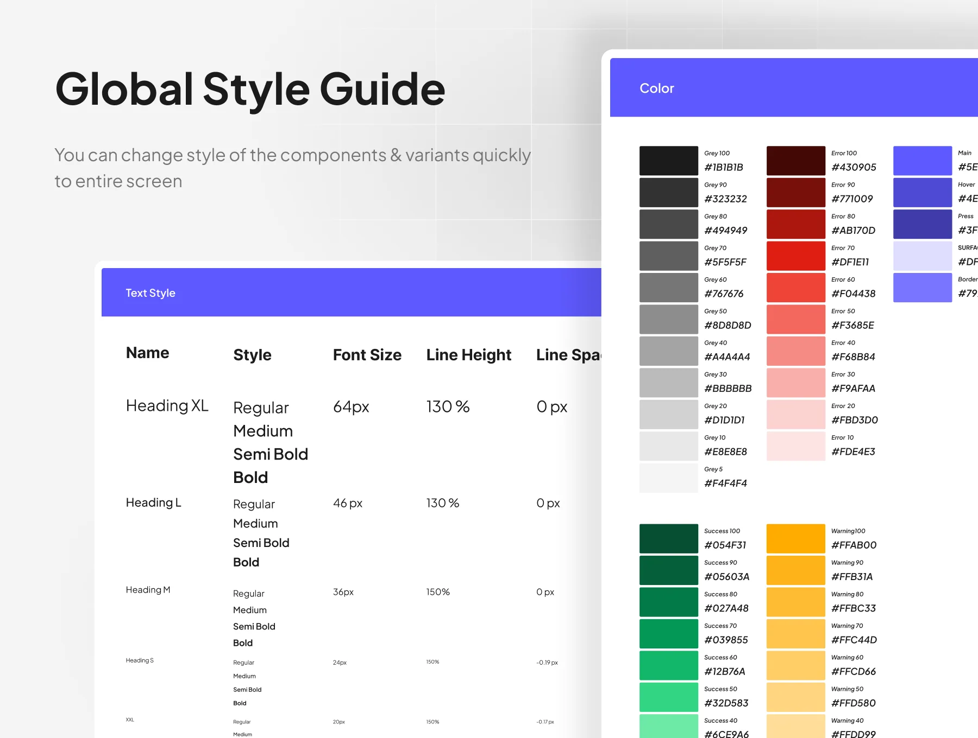This screenshot has width=978, height=738.
Task: Click Bold style under Heading M
Action: pyautogui.click(x=243, y=643)
